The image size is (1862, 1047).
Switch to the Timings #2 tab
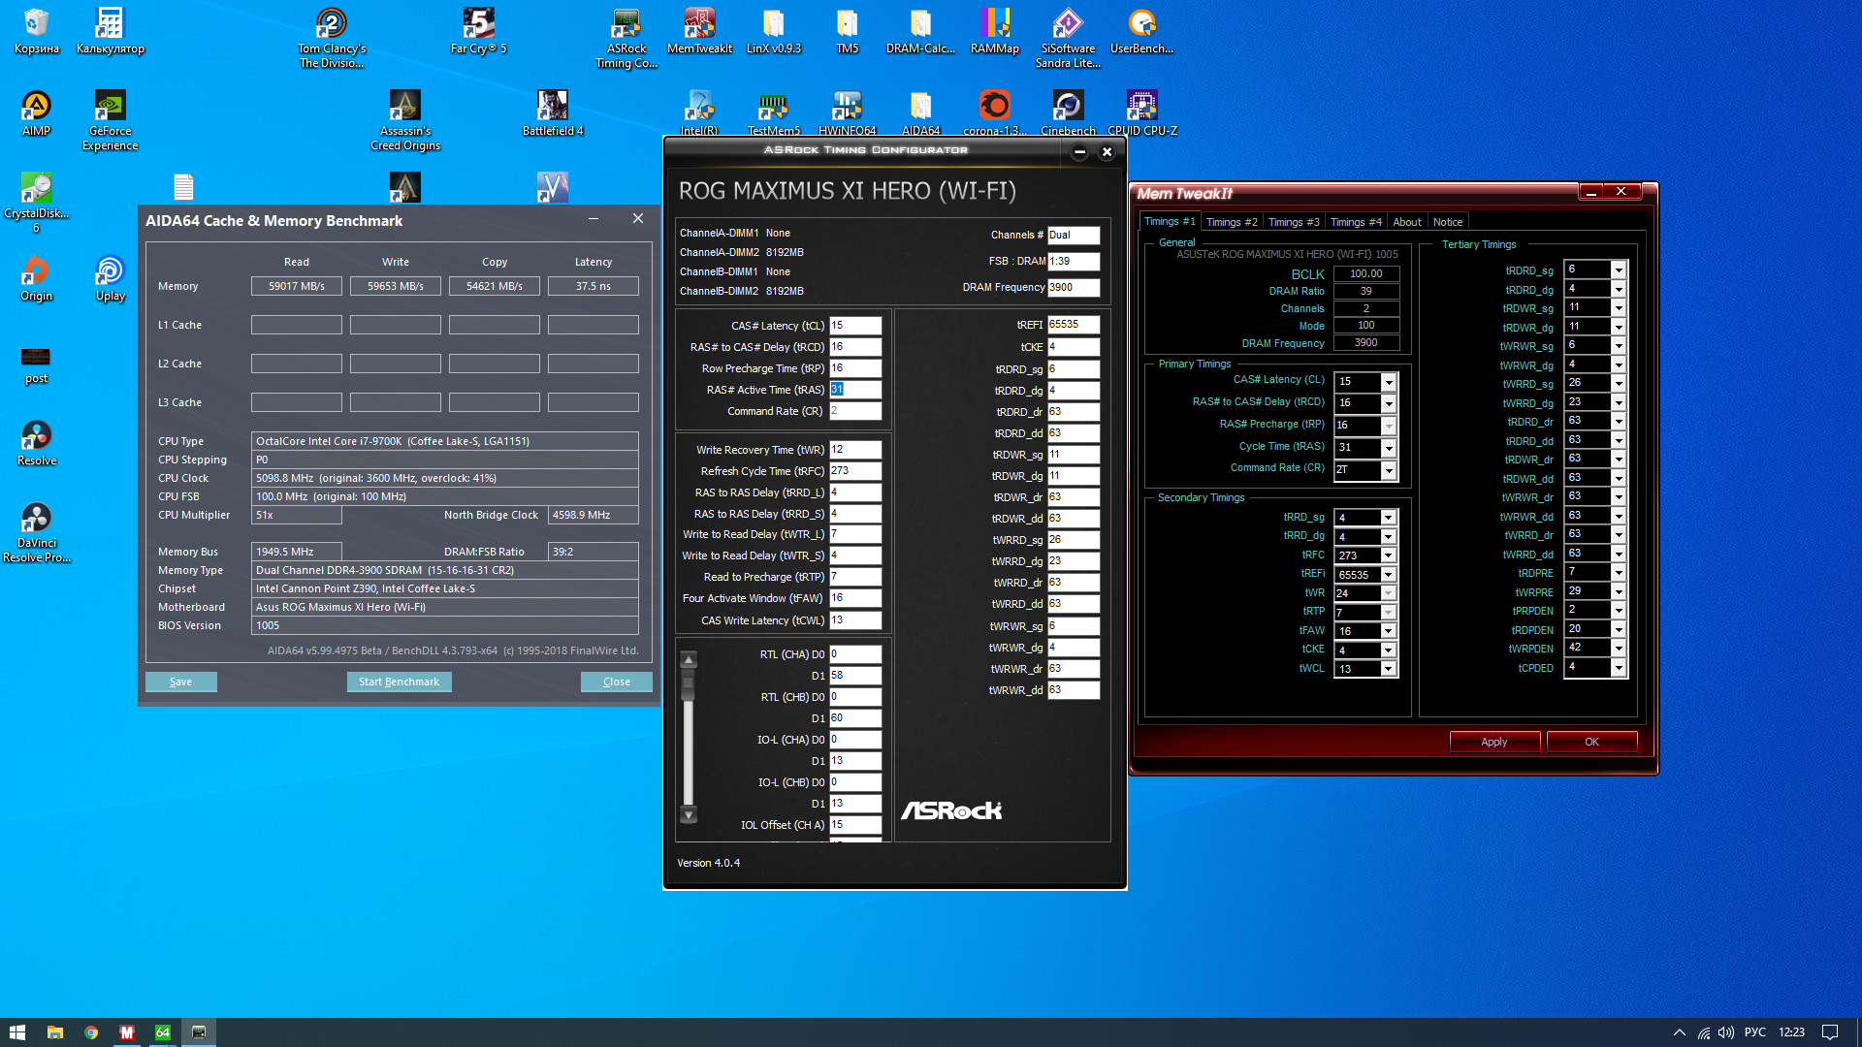click(x=1232, y=222)
